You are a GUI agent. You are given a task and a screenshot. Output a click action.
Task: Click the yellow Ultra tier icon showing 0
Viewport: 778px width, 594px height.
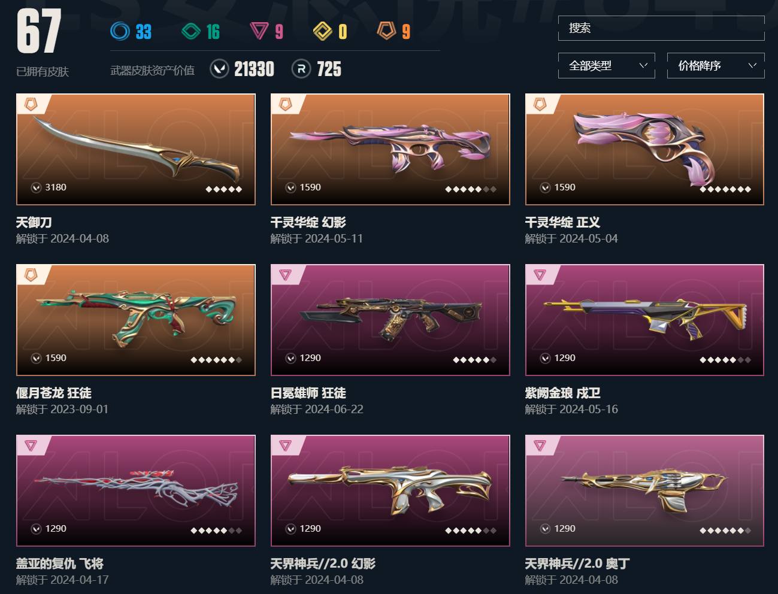tap(323, 31)
